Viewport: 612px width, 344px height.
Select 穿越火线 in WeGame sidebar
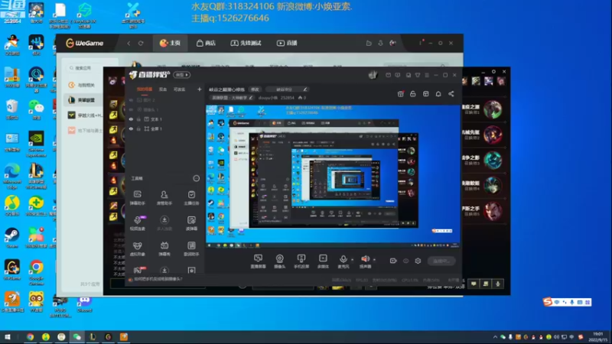pos(84,115)
